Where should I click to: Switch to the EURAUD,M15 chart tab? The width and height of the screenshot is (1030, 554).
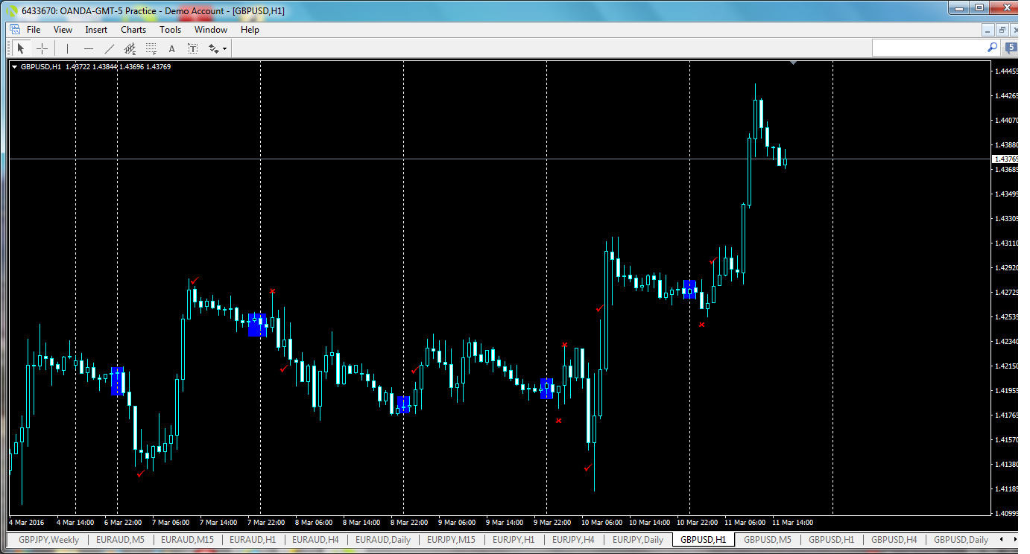click(x=187, y=540)
